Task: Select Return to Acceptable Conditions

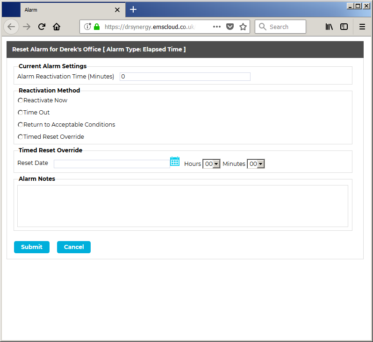Action: pyautogui.click(x=20, y=125)
